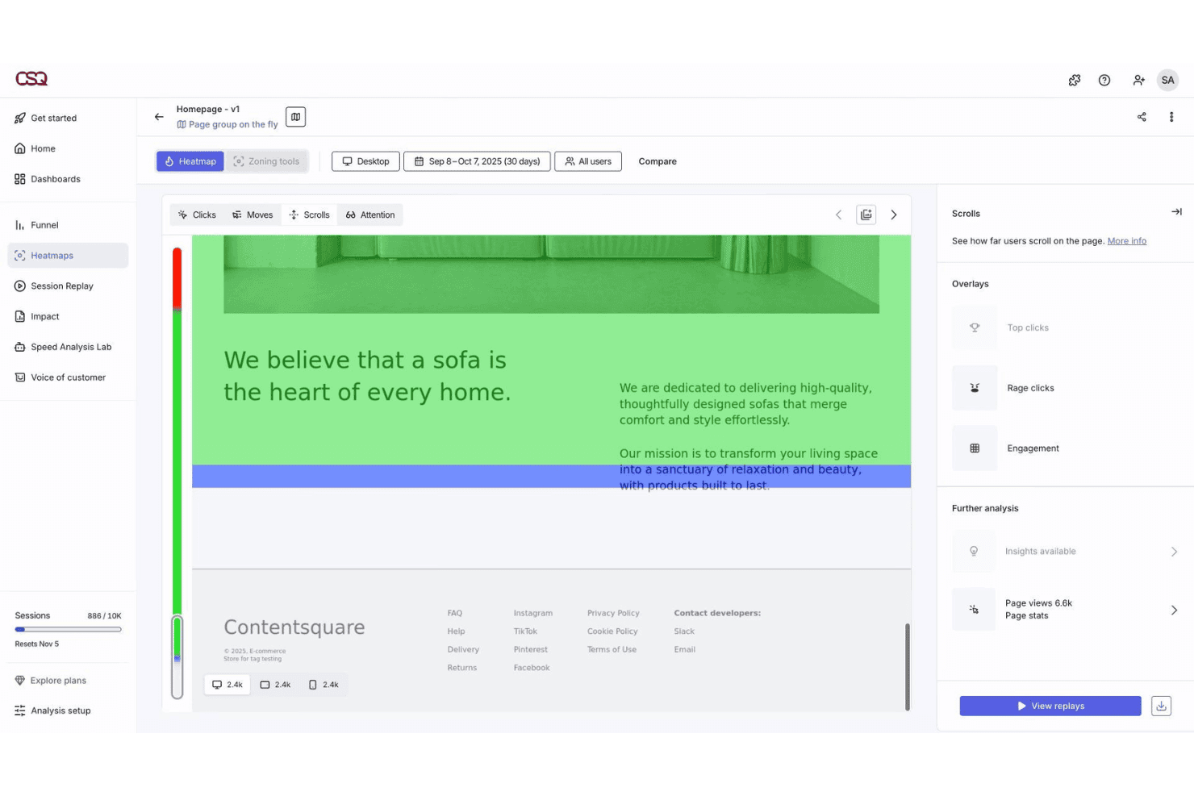
Task: Collapse the Scrolls side panel
Action: point(1176,212)
